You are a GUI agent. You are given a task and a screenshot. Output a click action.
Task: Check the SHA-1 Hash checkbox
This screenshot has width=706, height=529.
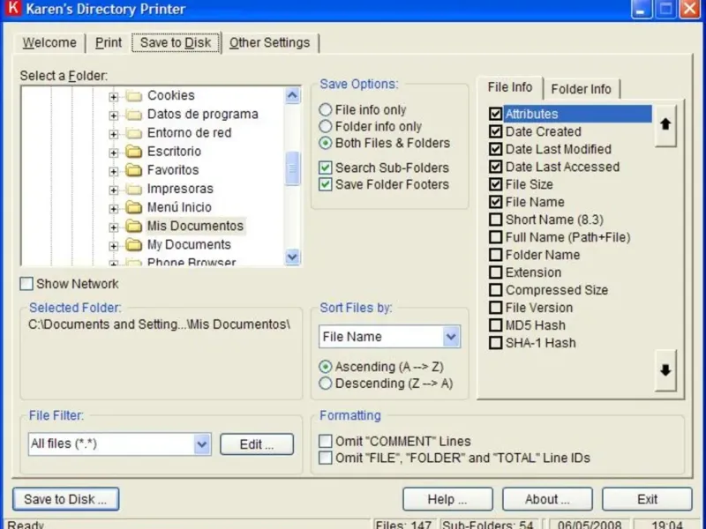[495, 343]
